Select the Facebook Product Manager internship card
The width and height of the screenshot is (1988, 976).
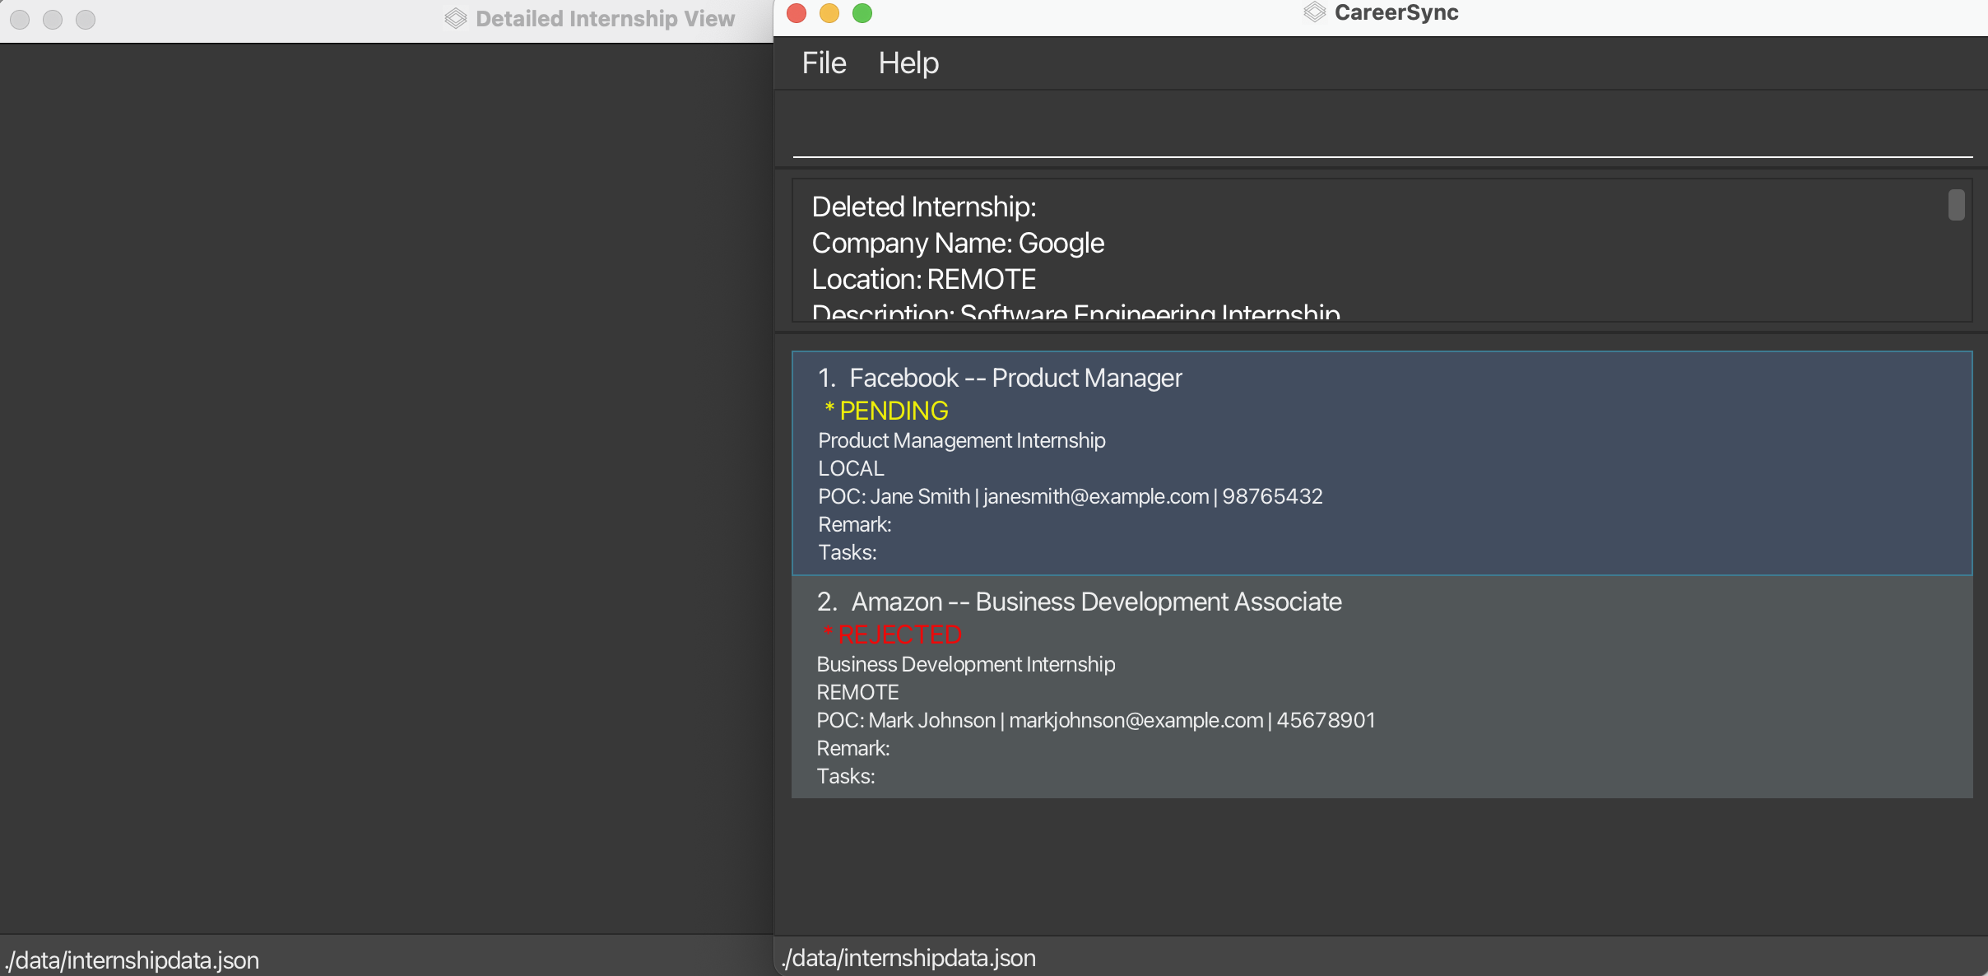point(1381,462)
